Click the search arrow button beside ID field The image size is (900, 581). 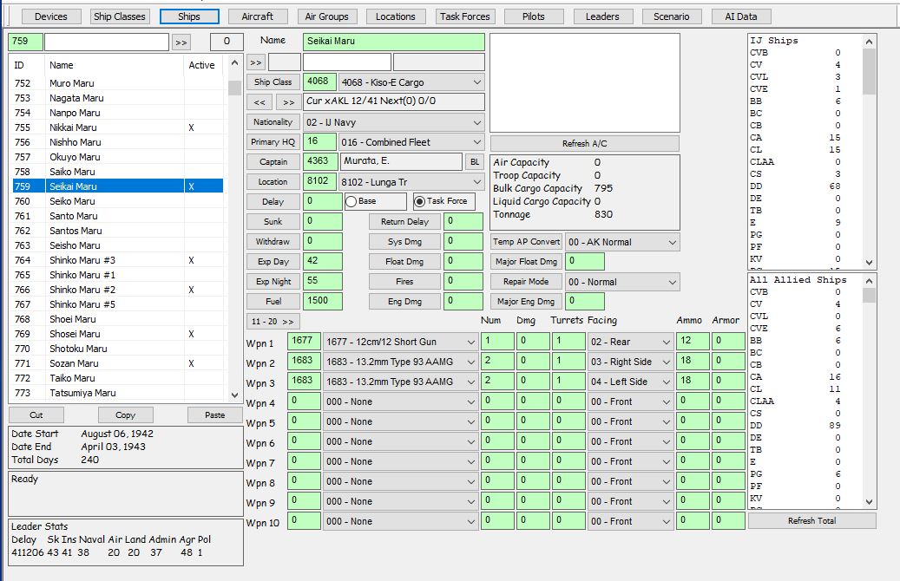[181, 42]
